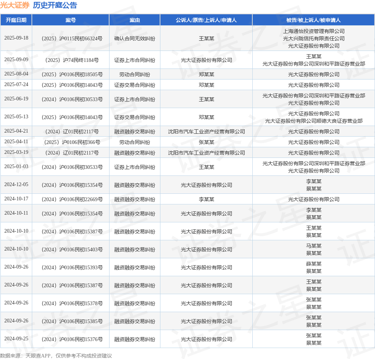375x359 pixels.
Task: Select case number (2024)沪0106民初22669号
Action: pyautogui.click(x=72, y=199)
